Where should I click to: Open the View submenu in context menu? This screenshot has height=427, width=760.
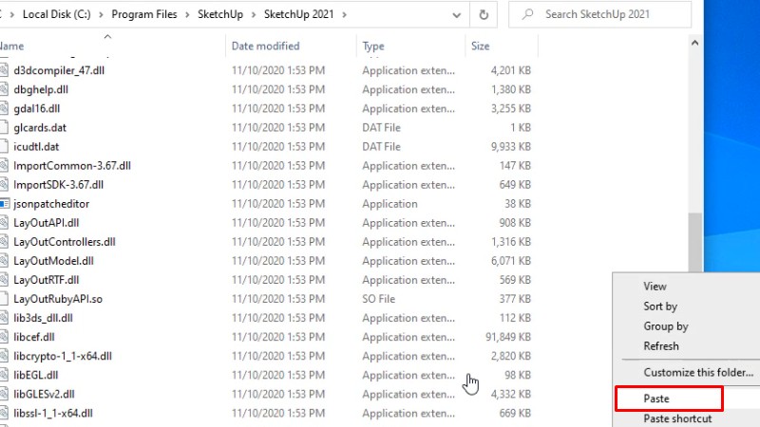pos(655,287)
